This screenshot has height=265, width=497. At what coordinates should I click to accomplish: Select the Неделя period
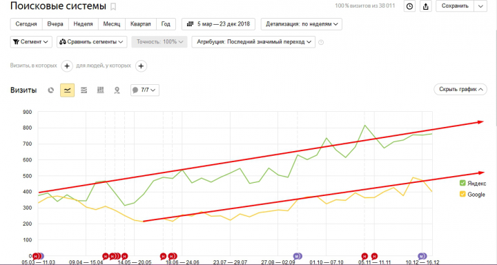pyautogui.click(x=83, y=24)
